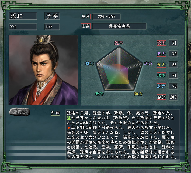The height and width of the screenshot is (173, 191).
Task: Click the birthplace value 呉郡富春県
Action: click(119, 26)
